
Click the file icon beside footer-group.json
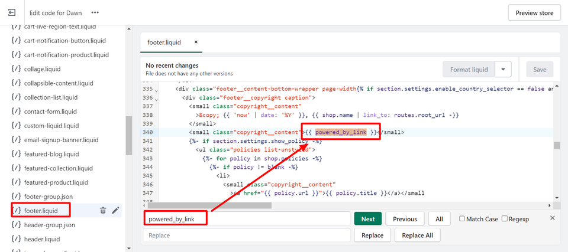(16, 197)
